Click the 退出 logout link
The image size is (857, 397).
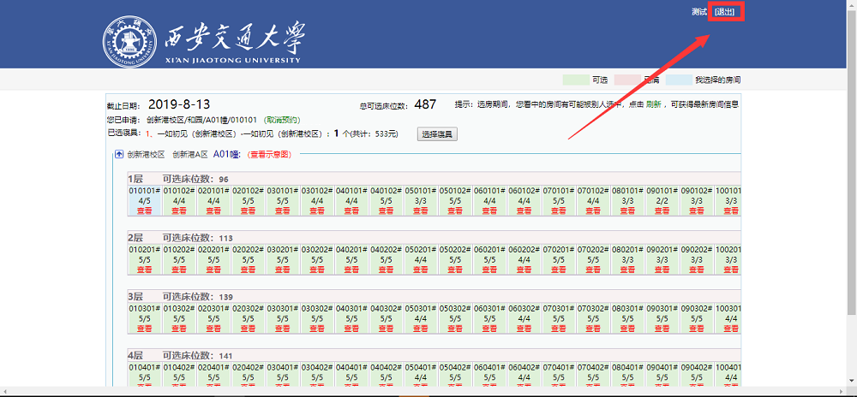pos(724,11)
